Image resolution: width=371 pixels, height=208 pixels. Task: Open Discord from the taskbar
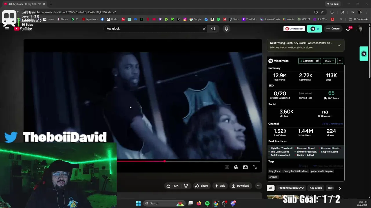pyautogui.click(x=233, y=203)
